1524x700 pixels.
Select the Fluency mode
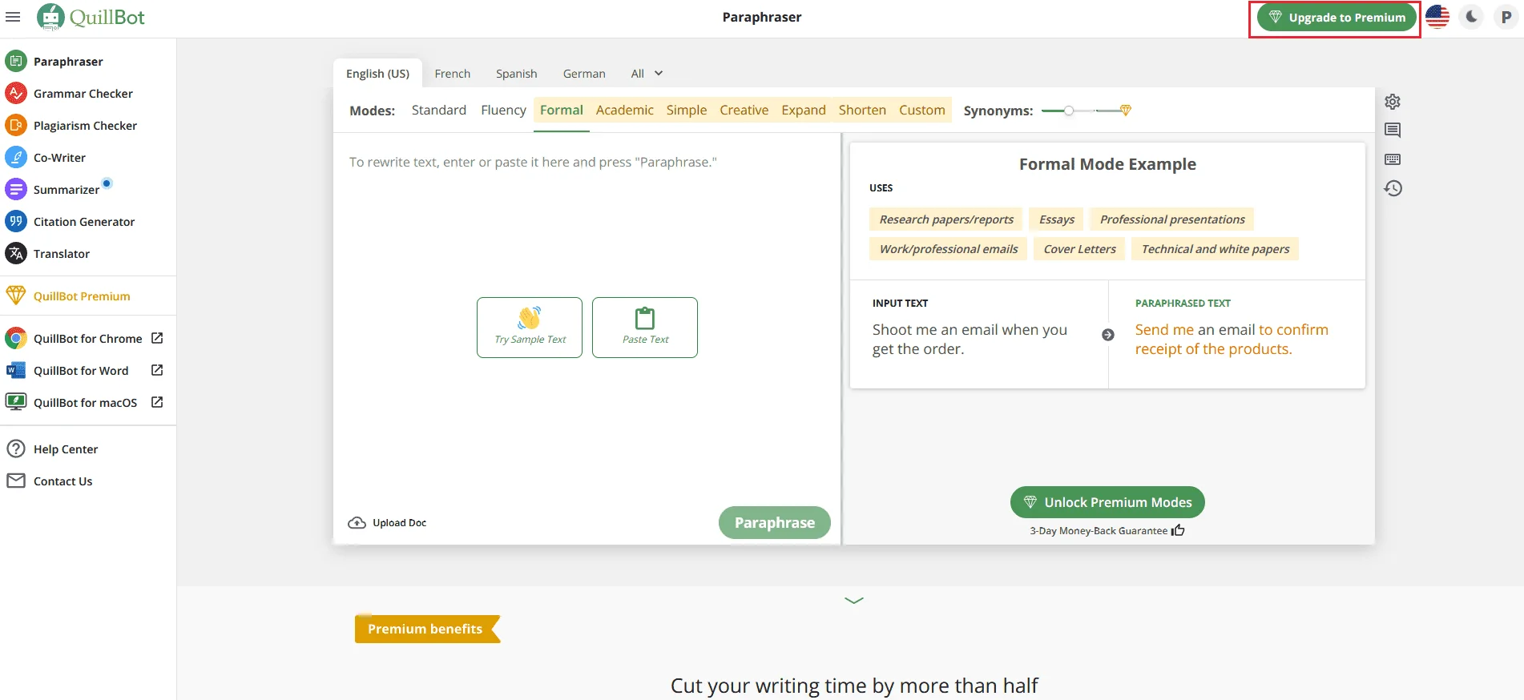[x=503, y=110]
